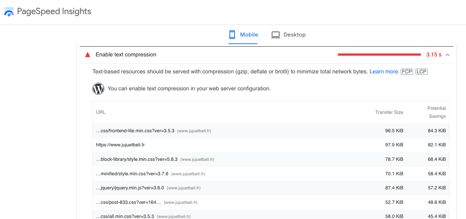The image size is (466, 219).
Task: Click the 87.4 KiB transfer size cell
Action: [x=394, y=188]
